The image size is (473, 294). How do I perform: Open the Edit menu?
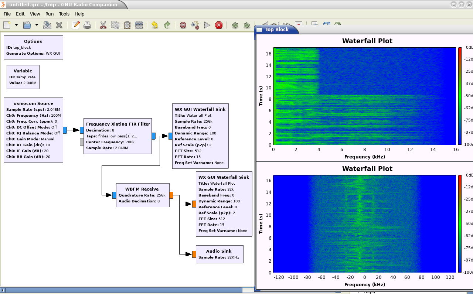click(x=20, y=14)
